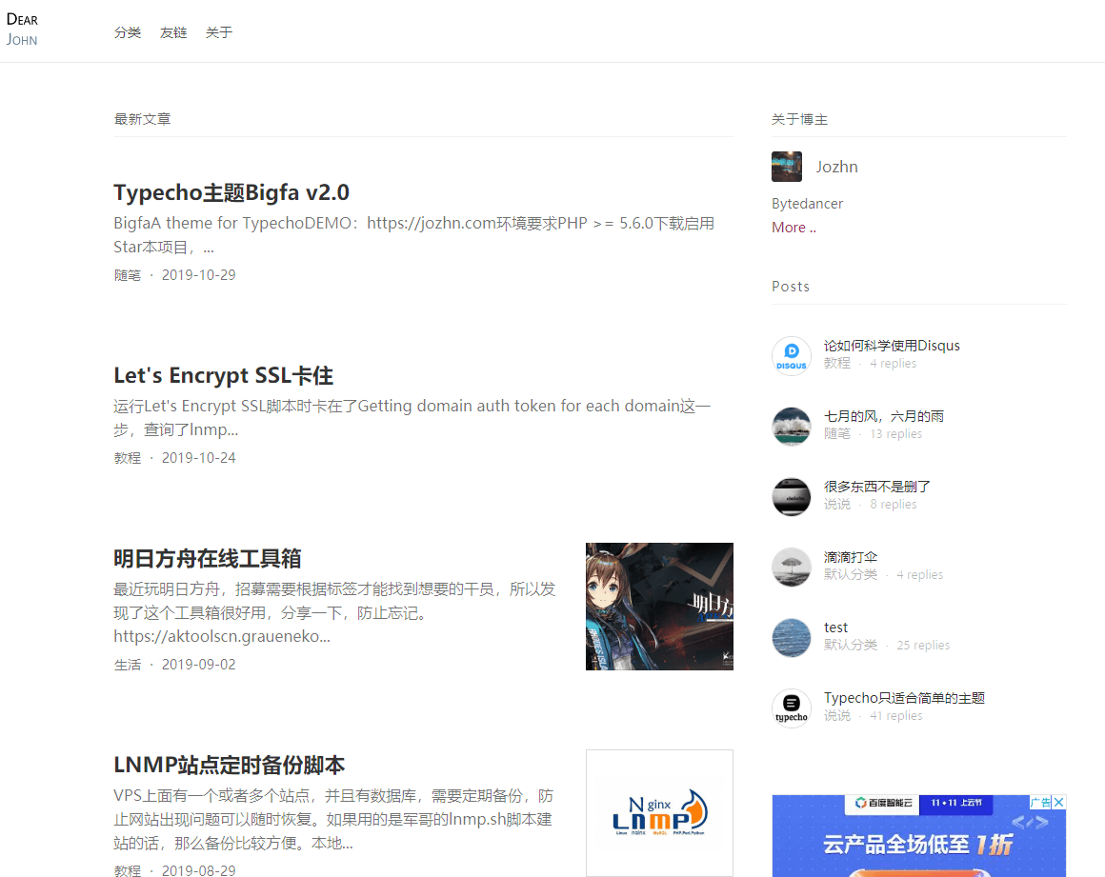Click the crashing wave thumbnail next to 七月的风
The width and height of the screenshot is (1105, 877).
click(x=792, y=426)
